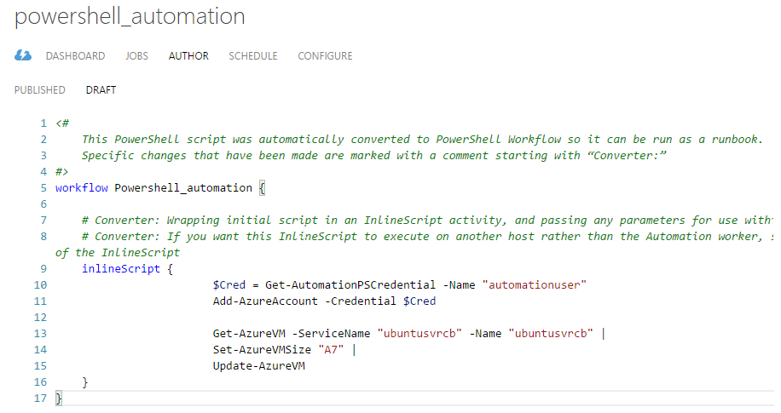The image size is (781, 413).
Task: Click the Get-AzureVM cmdlet on line 13
Action: coord(249,334)
